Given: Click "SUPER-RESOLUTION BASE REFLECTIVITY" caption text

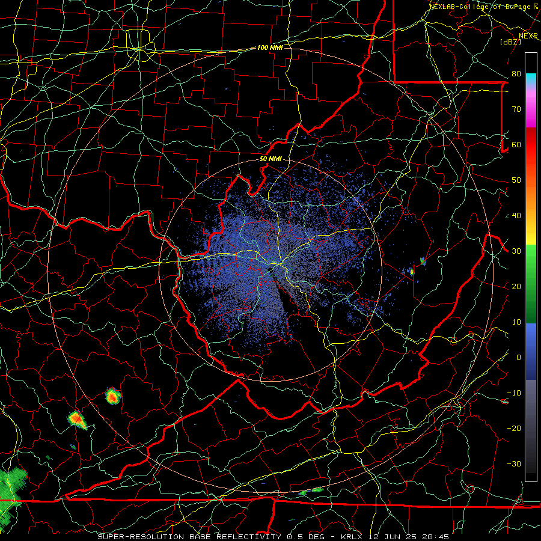Looking at the screenshot, I should tap(189, 537).
